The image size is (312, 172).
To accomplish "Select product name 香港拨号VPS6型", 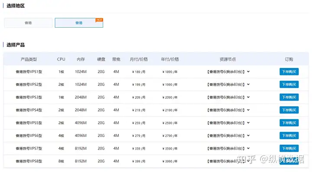I will click(x=29, y=136).
